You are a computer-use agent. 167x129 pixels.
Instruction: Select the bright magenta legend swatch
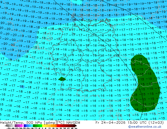(21, 126)
